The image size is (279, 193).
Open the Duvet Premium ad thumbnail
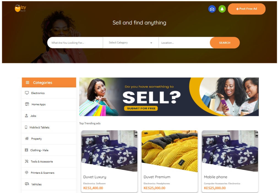pos(169,151)
